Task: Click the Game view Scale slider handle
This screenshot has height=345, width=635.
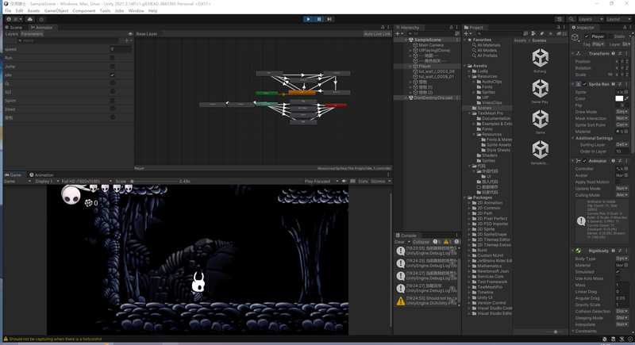Action: point(132,181)
